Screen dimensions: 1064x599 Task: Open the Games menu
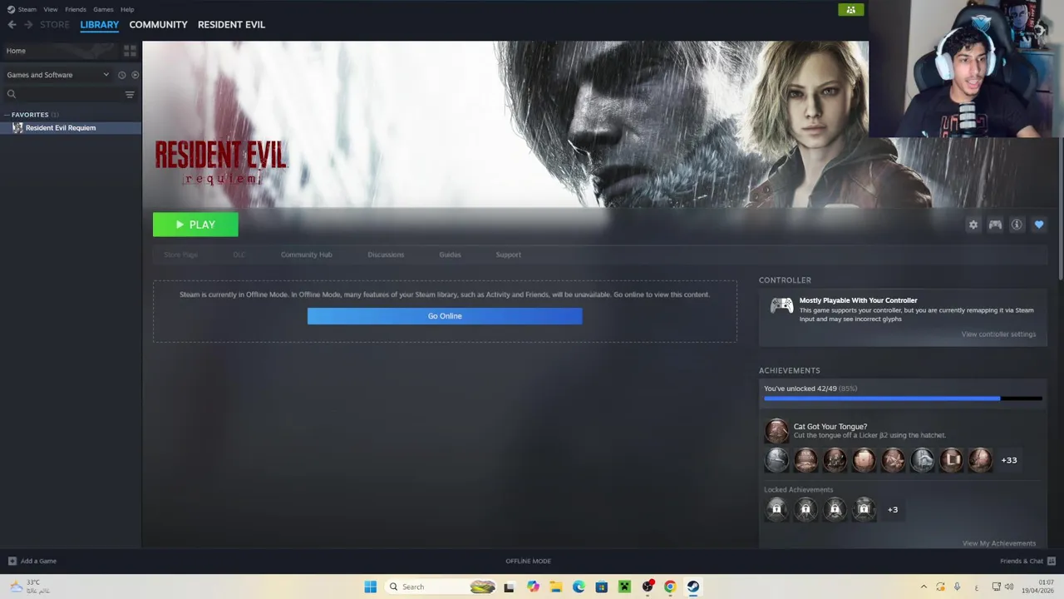click(103, 9)
